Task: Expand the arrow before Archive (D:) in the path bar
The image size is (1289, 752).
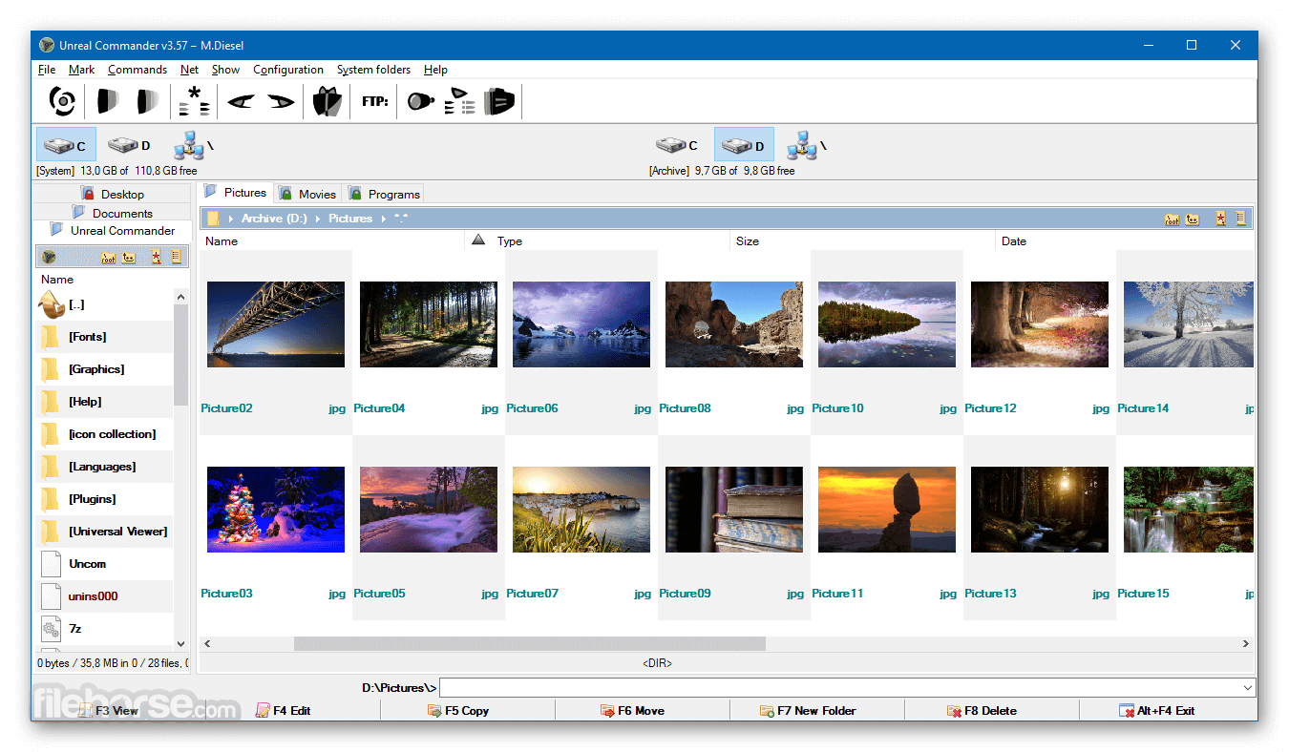Action: (x=230, y=219)
